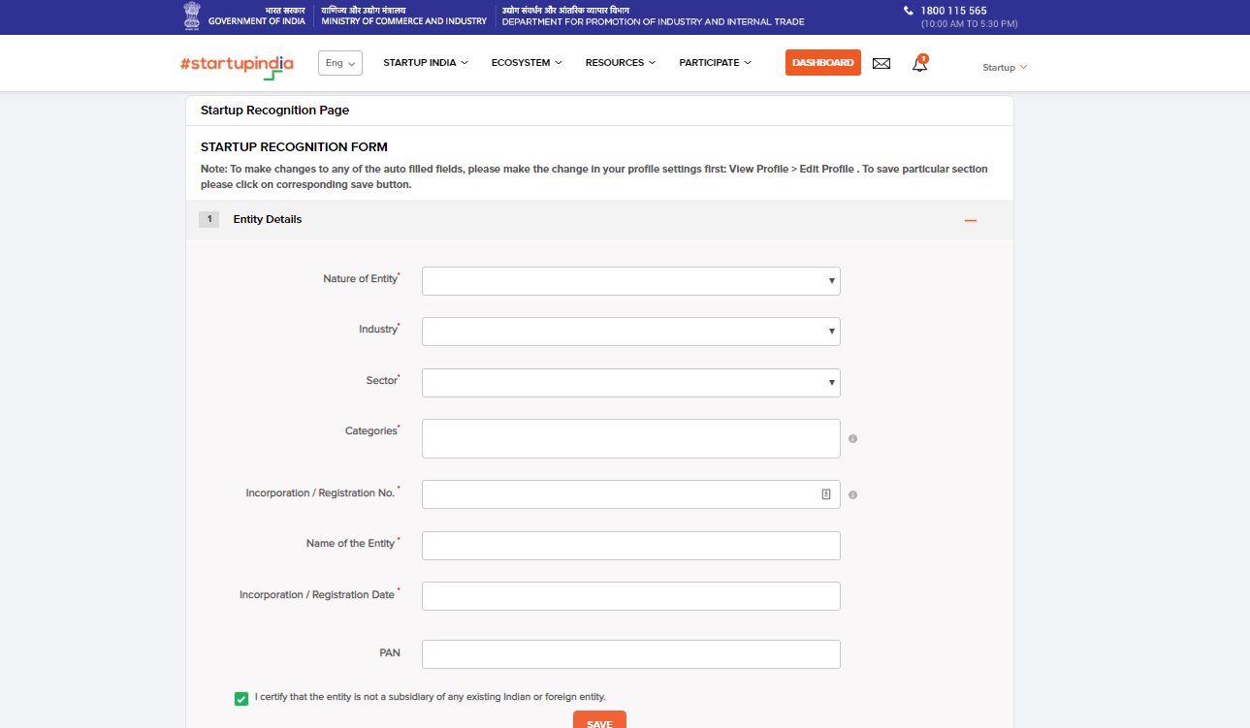1250x728 pixels.
Task: Click info icon next to Incorporation No.
Action: click(852, 495)
